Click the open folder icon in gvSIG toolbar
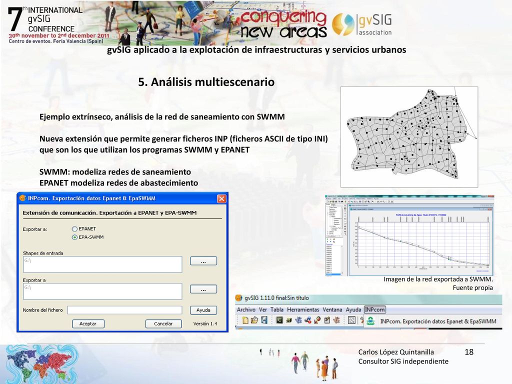The width and height of the screenshot is (512, 384). click(x=254, y=320)
